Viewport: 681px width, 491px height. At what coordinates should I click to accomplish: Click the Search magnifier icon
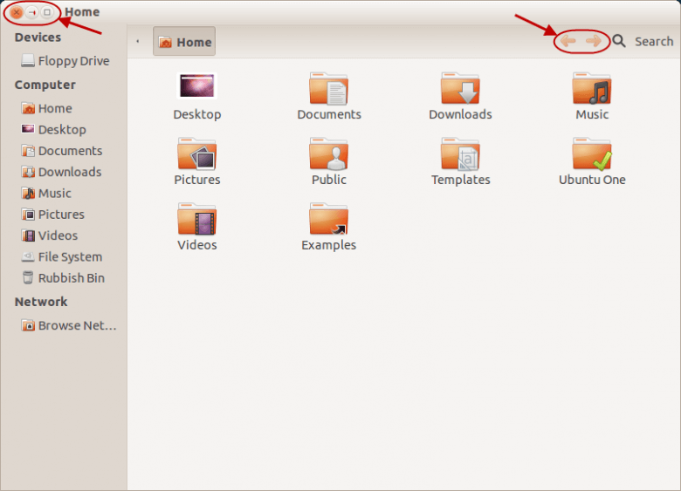[619, 41]
